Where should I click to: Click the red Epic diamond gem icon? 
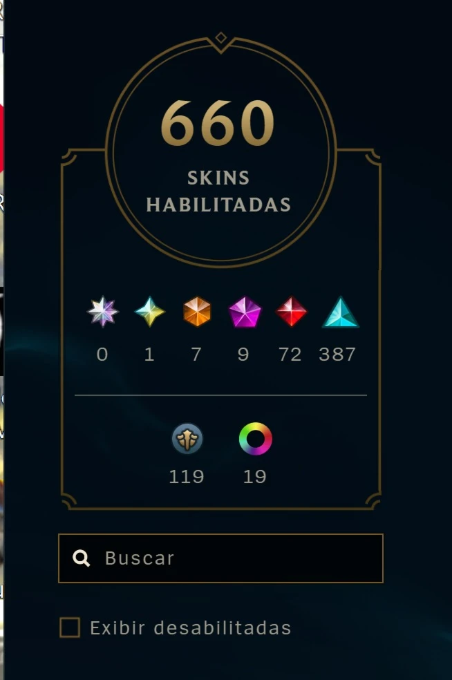click(x=292, y=312)
